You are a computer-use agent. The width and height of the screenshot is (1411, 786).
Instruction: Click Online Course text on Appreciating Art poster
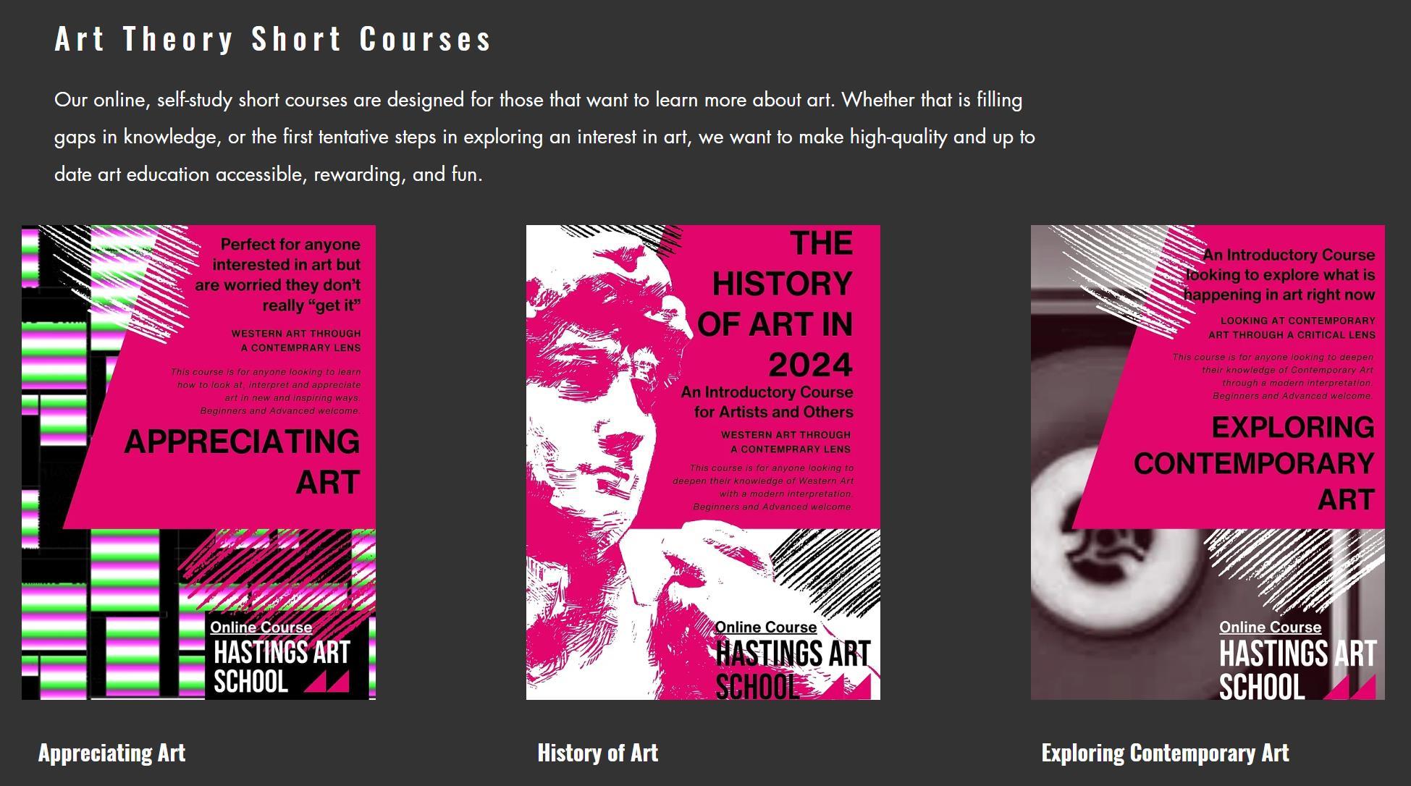[x=261, y=627]
